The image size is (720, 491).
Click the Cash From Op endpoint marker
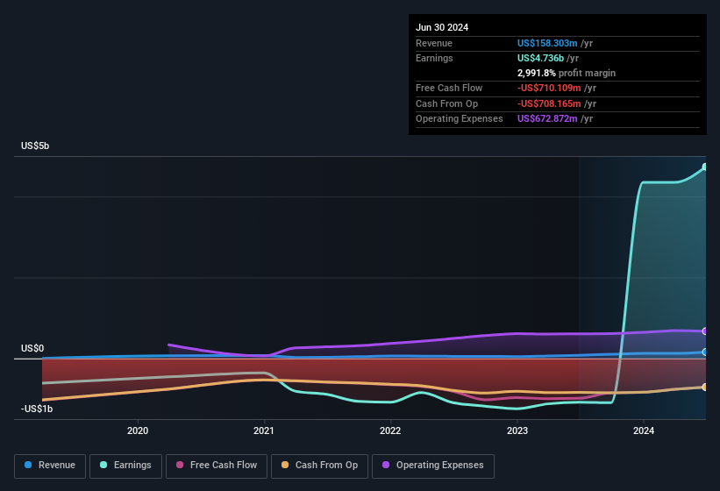pyautogui.click(x=705, y=388)
